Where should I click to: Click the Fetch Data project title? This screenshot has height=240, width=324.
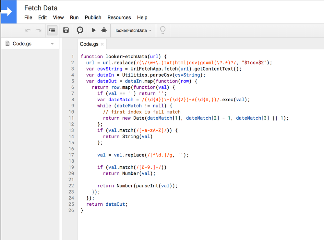click(x=41, y=8)
